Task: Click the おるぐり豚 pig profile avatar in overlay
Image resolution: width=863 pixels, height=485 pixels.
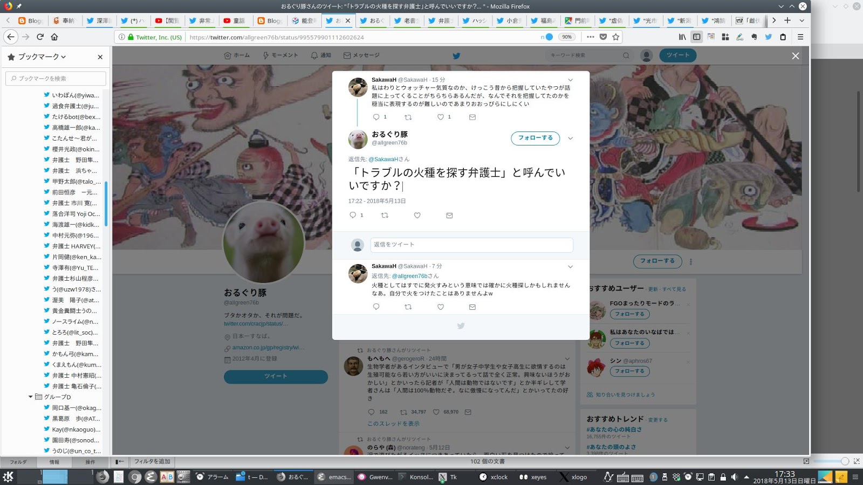Action: tap(358, 139)
